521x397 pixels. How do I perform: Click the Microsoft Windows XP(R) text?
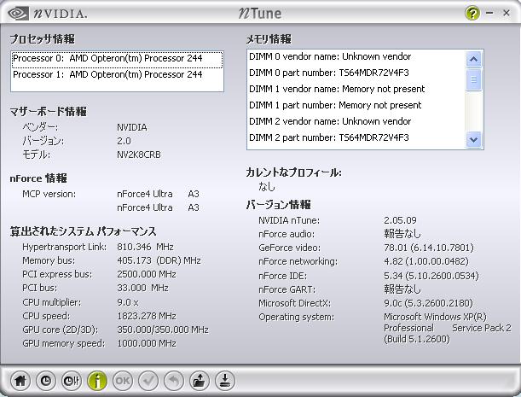[435, 317]
